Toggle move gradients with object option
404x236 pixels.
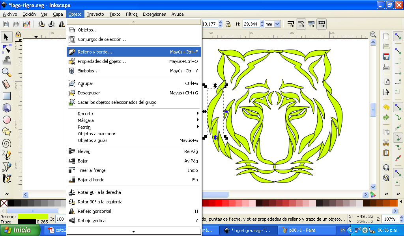coord(311,24)
